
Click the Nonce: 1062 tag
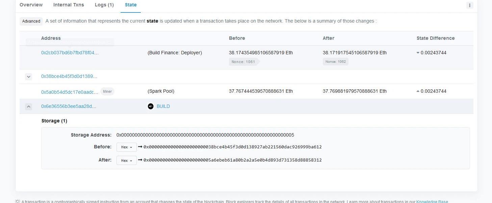click(335, 62)
